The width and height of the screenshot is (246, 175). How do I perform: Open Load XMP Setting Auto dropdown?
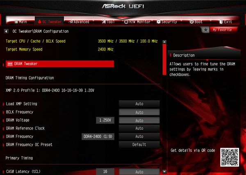(139, 104)
